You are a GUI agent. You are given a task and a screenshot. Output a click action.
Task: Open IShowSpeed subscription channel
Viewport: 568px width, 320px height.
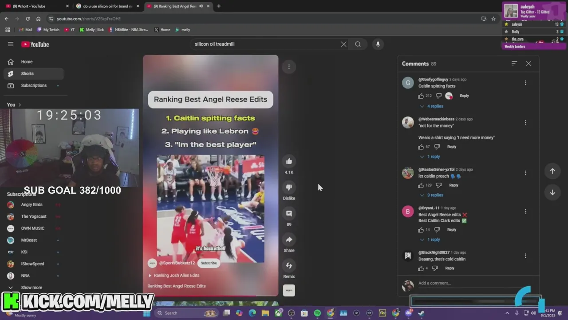point(33,264)
